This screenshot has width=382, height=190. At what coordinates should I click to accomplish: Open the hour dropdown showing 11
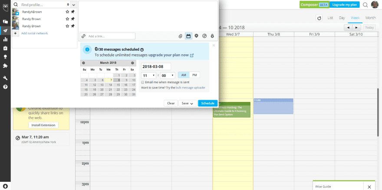(x=148, y=75)
